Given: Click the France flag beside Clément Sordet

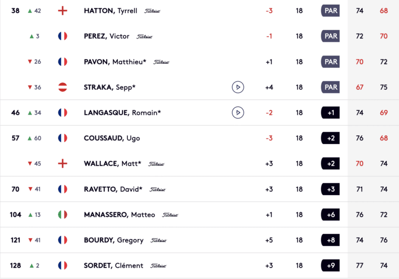Looking at the screenshot, I should [63, 266].
